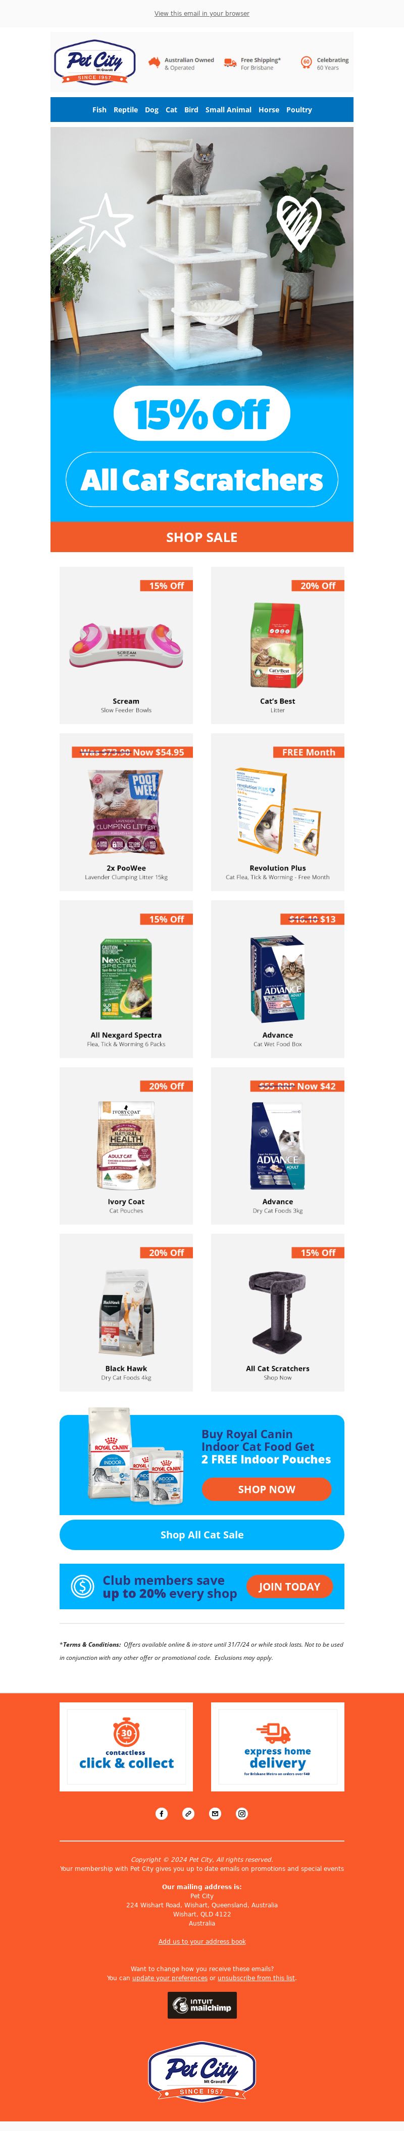This screenshot has width=404, height=2131.
Task: Select the Reptile navigation item
Action: [x=126, y=109]
